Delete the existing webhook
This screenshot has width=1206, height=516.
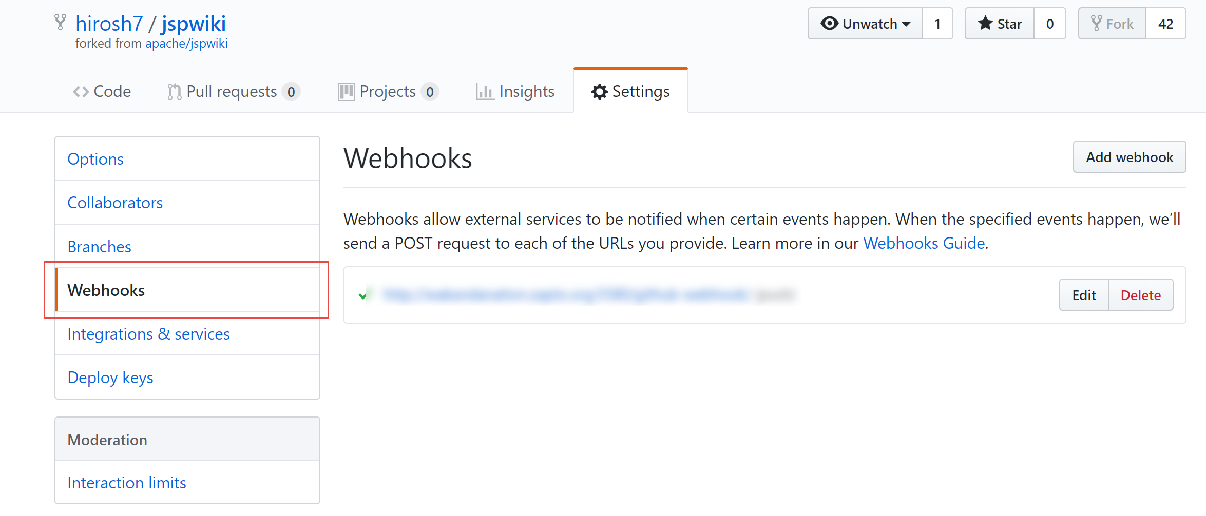[1140, 295]
